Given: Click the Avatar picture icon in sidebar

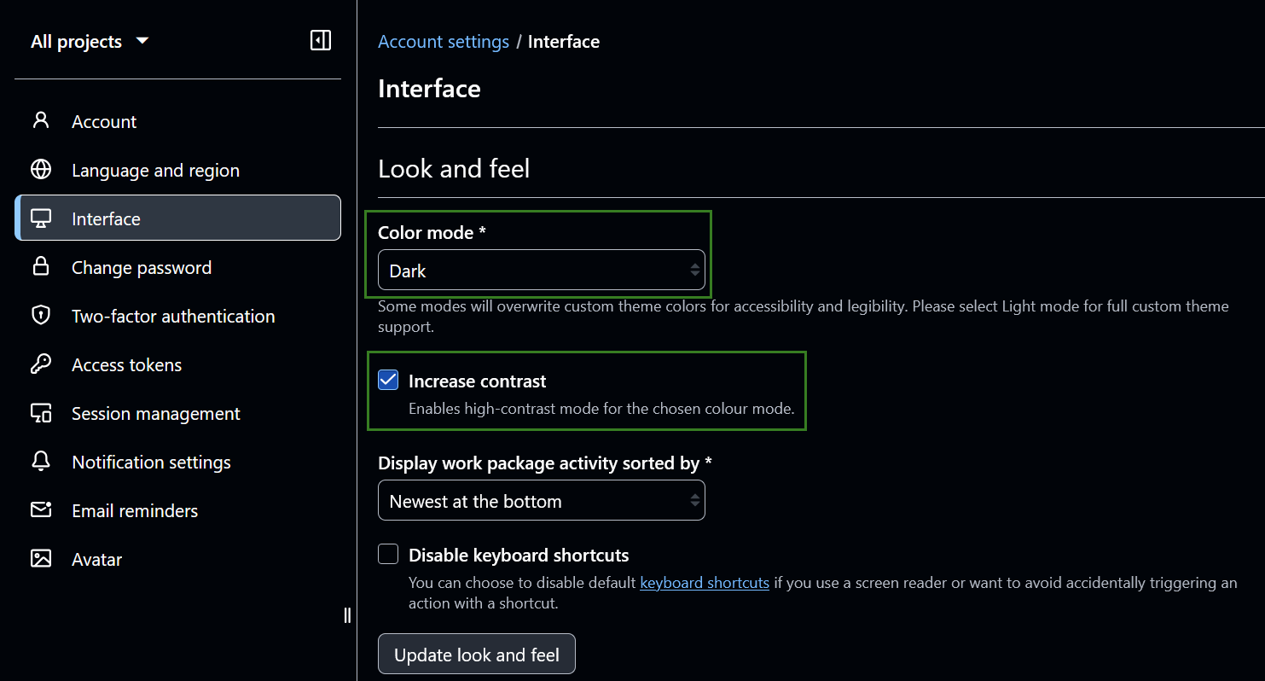Looking at the screenshot, I should [x=41, y=558].
